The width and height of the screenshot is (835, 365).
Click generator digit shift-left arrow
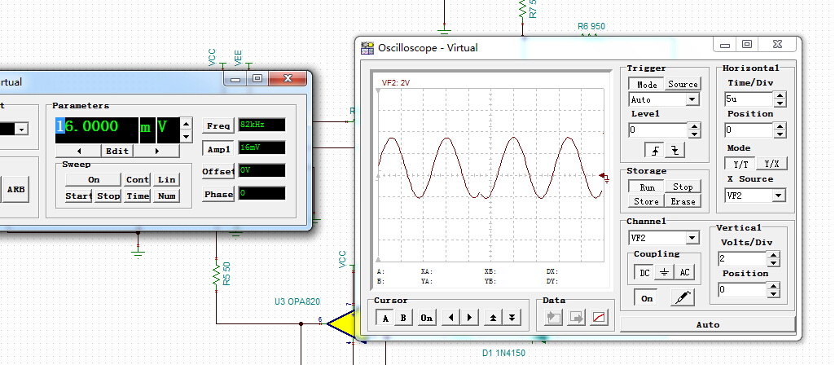coord(79,151)
